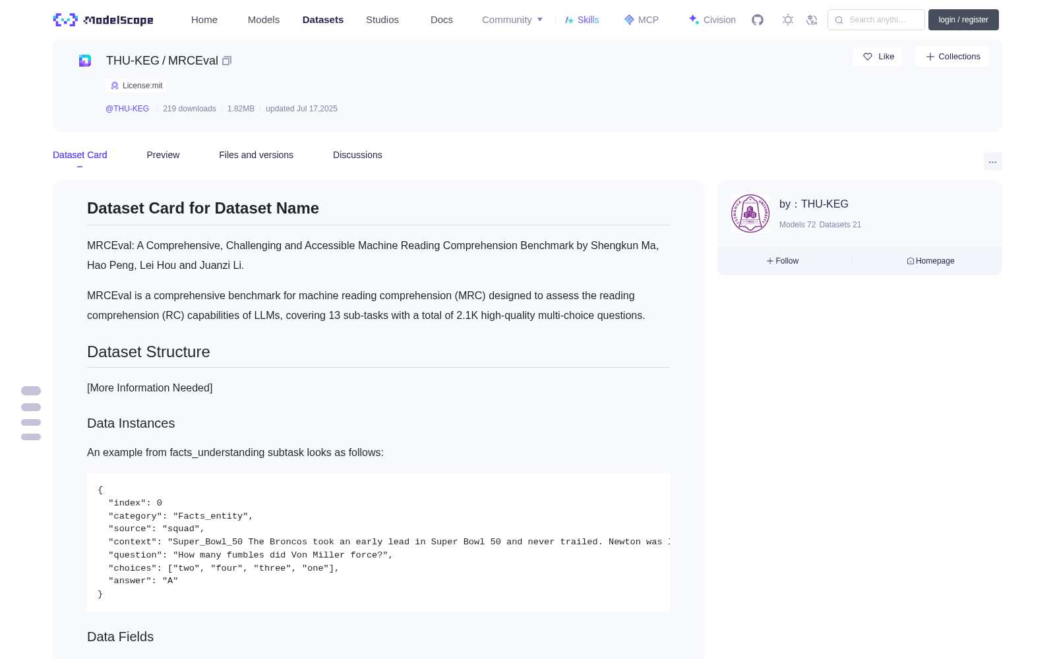View the Discussions tab
Image resolution: width=1055 pixels, height=659 pixels.
point(357,155)
